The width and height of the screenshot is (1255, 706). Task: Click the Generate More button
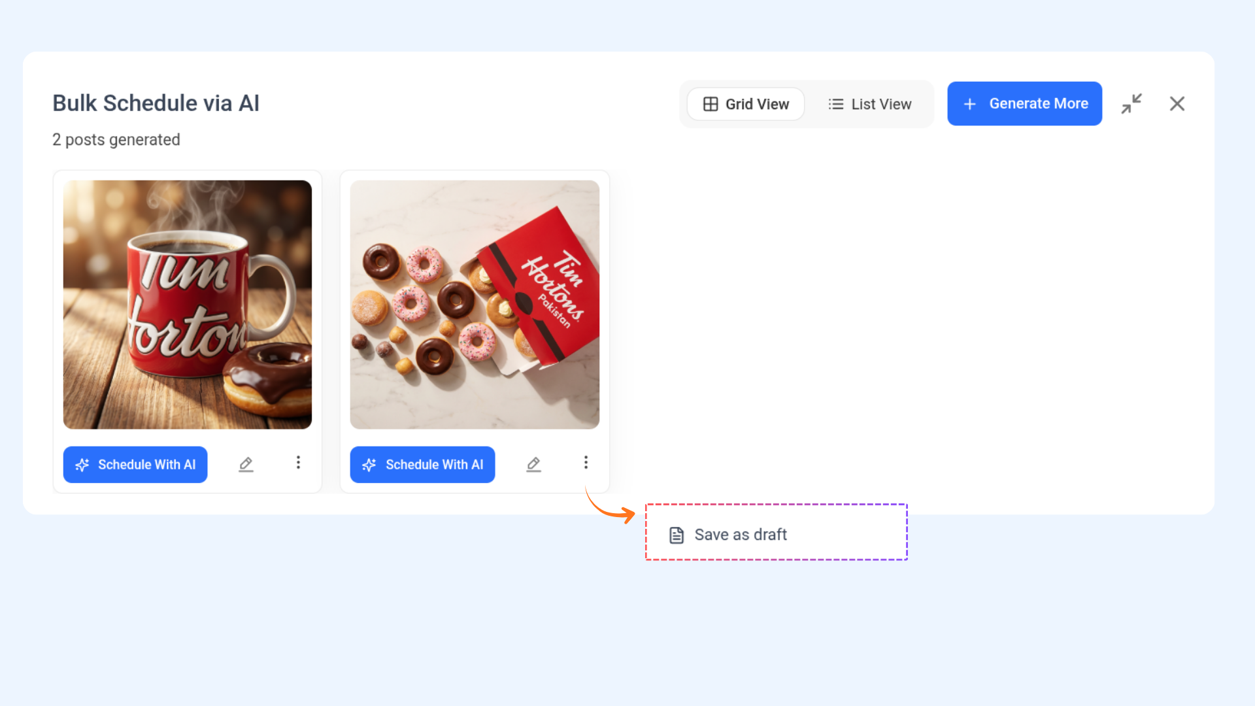tap(1024, 103)
